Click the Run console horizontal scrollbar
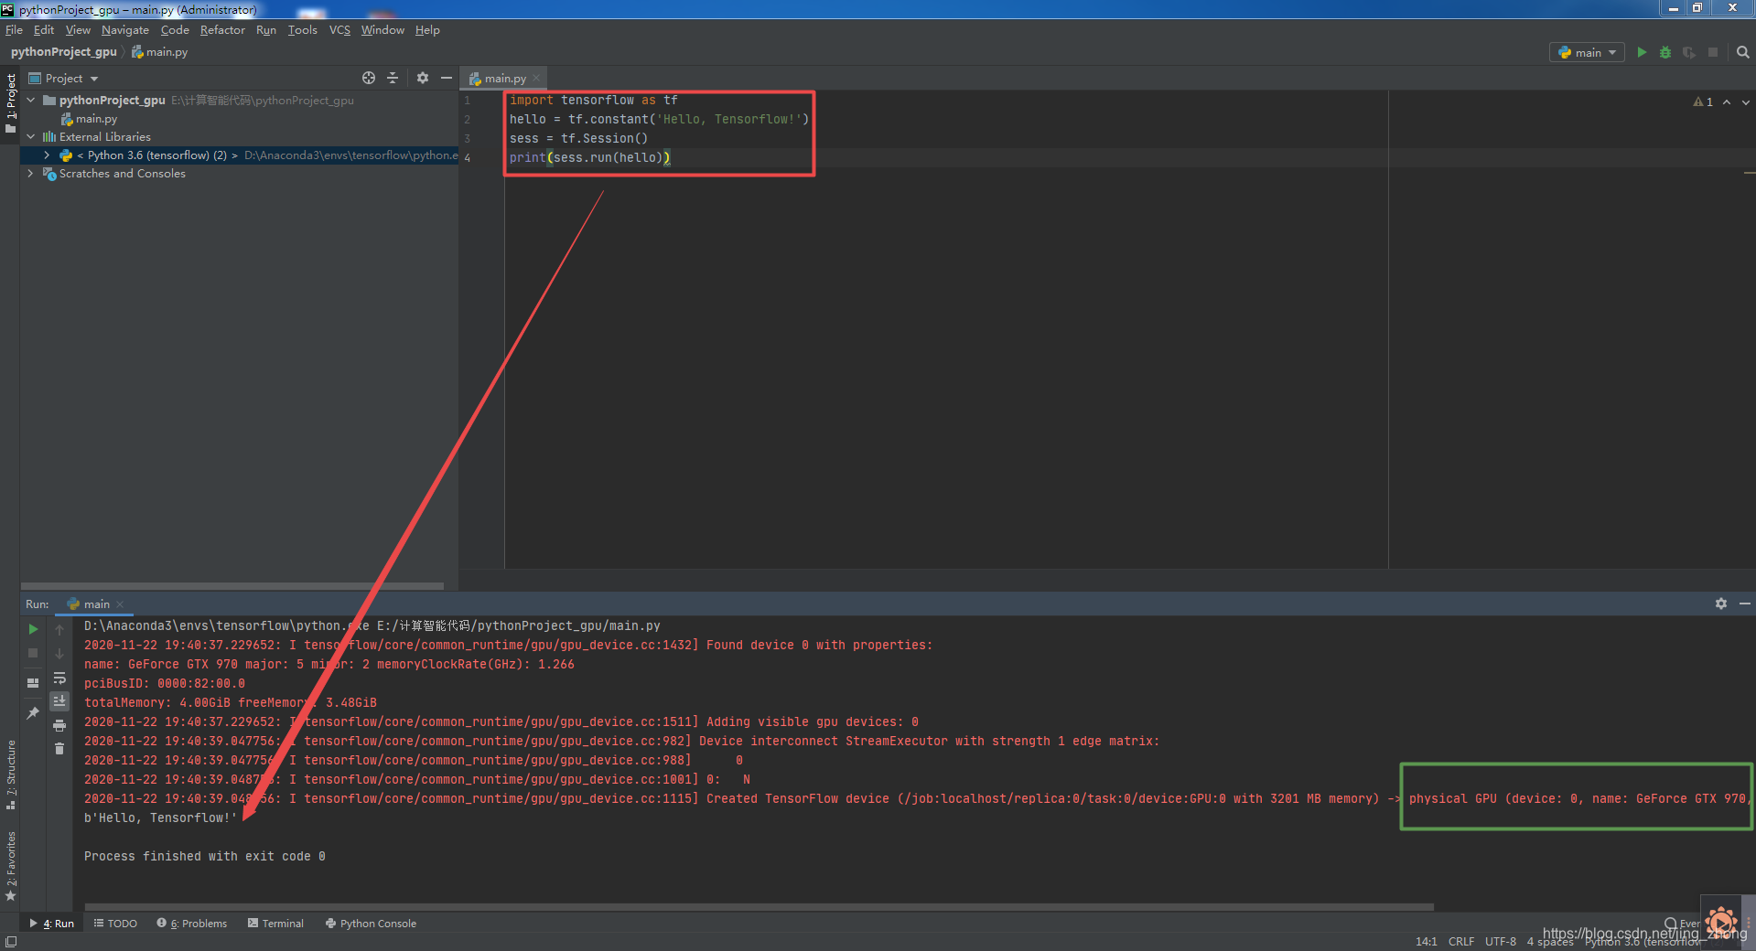 pos(759,907)
